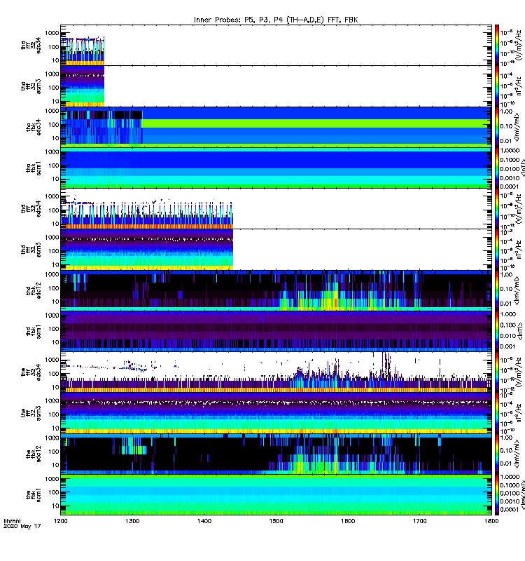The width and height of the screenshot is (525, 561).
Task: Click the the fff edc34 color bar
Action: pos(496,372)
